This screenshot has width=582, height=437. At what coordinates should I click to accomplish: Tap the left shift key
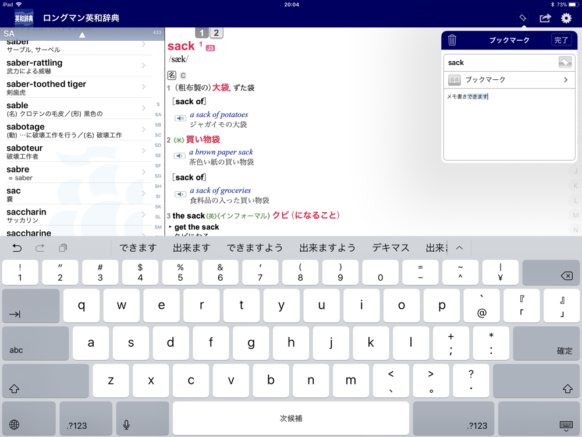[45, 381]
